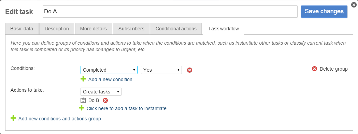Viewport: 358px width, 134px height.
Task: Click the task name field containing Do A
Action: pyautogui.click(x=170, y=11)
